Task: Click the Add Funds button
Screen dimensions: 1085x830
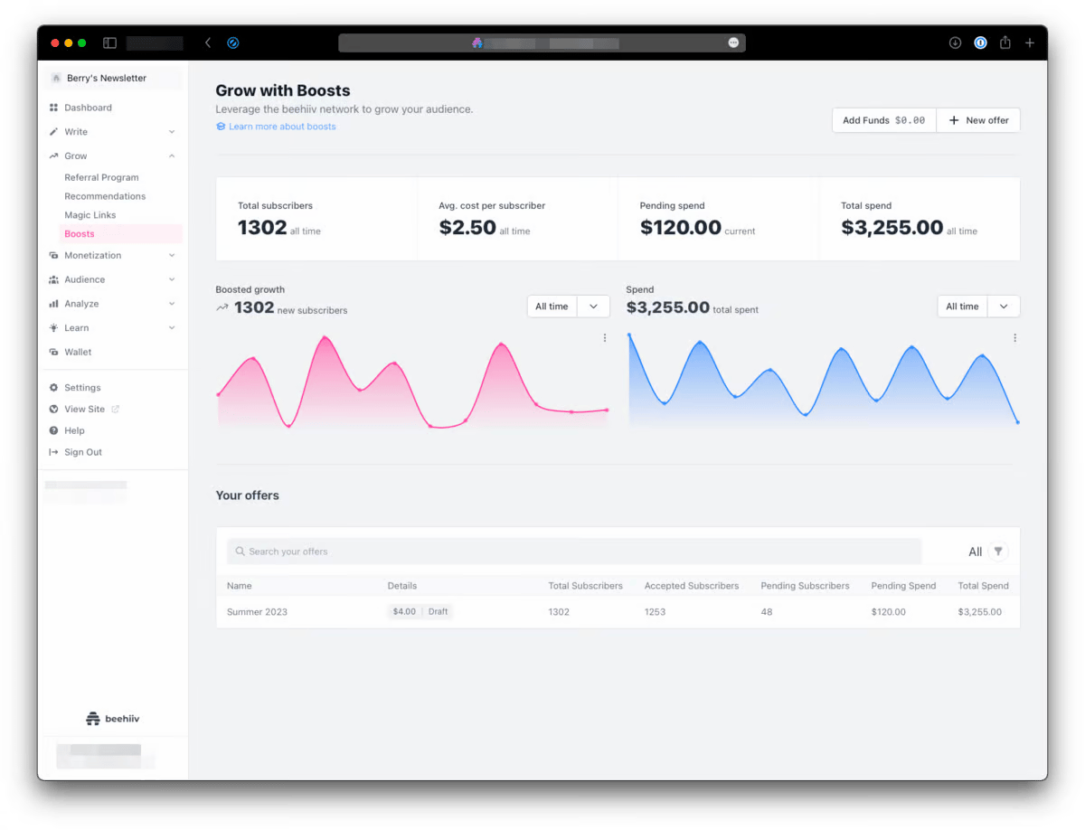Action: [x=884, y=120]
